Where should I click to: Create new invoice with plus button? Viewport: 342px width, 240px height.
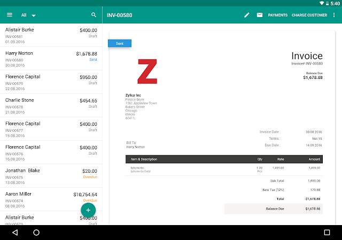(88, 210)
